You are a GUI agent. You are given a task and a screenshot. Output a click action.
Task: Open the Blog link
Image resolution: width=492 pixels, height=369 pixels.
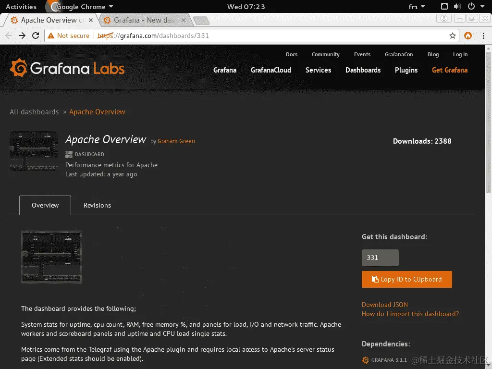(x=433, y=54)
